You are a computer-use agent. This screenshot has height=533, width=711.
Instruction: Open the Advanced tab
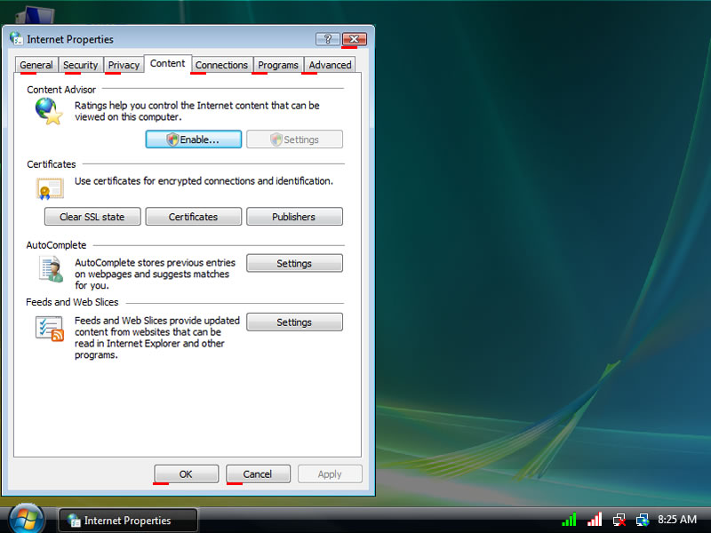click(330, 65)
